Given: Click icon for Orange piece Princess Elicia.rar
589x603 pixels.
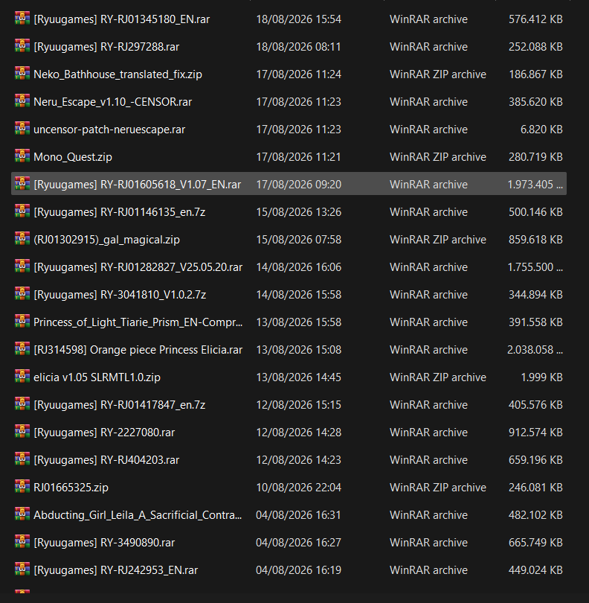Looking at the screenshot, I should point(22,349).
